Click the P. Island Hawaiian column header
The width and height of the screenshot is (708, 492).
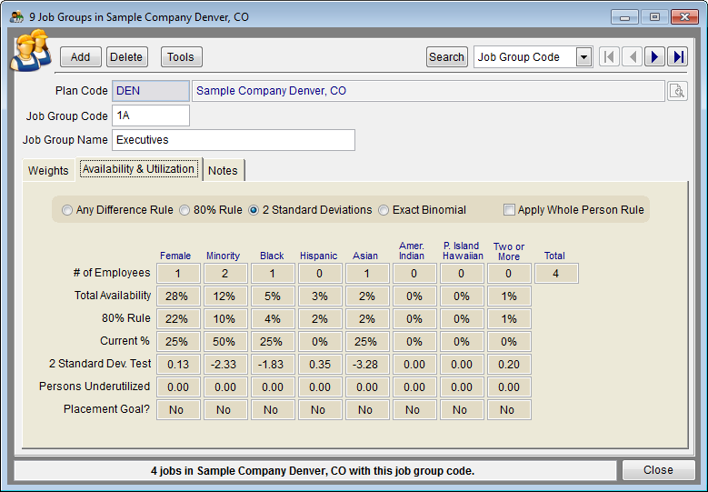[463, 251]
